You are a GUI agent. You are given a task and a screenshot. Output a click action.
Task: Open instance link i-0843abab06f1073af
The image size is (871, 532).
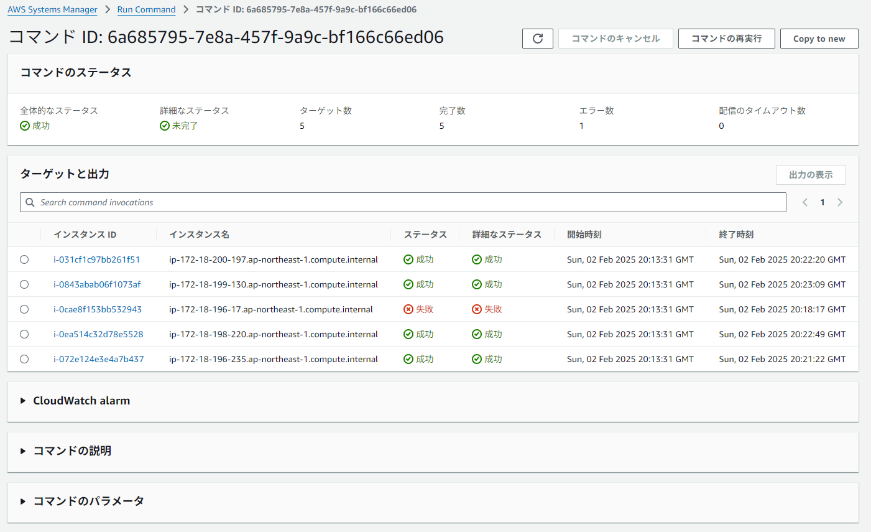[97, 284]
